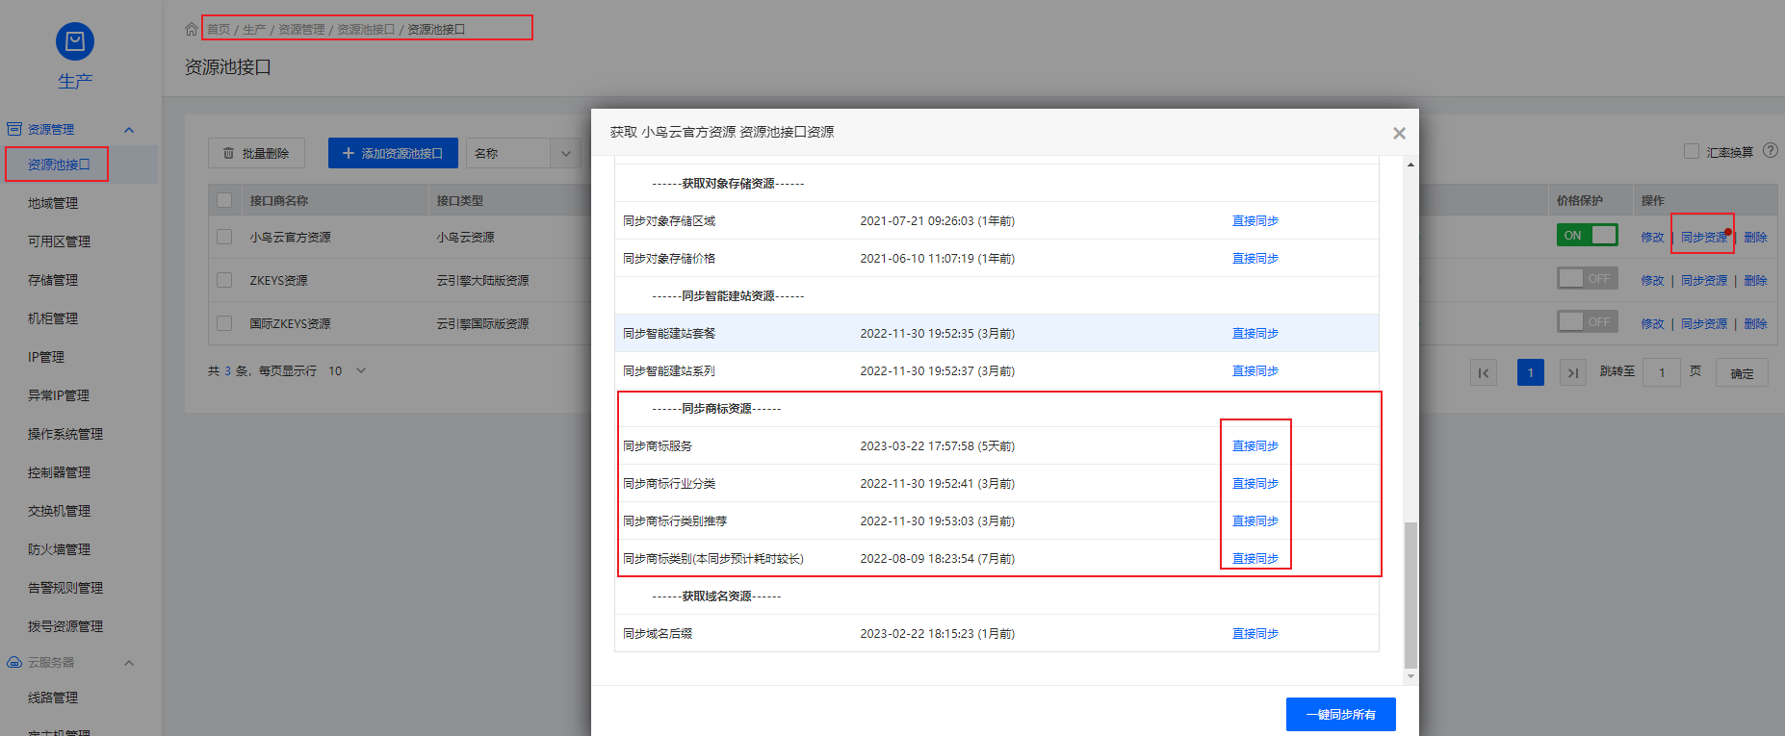Image resolution: width=1785 pixels, height=736 pixels.
Task: Click 首页 breadcrumb link
Action: click(219, 30)
